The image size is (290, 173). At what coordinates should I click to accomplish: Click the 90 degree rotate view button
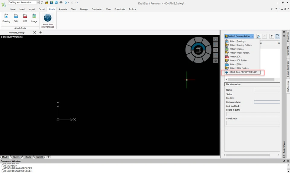click(x=215, y=50)
